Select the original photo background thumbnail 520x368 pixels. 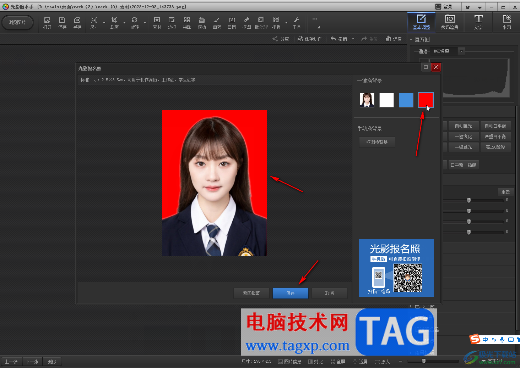click(x=367, y=100)
